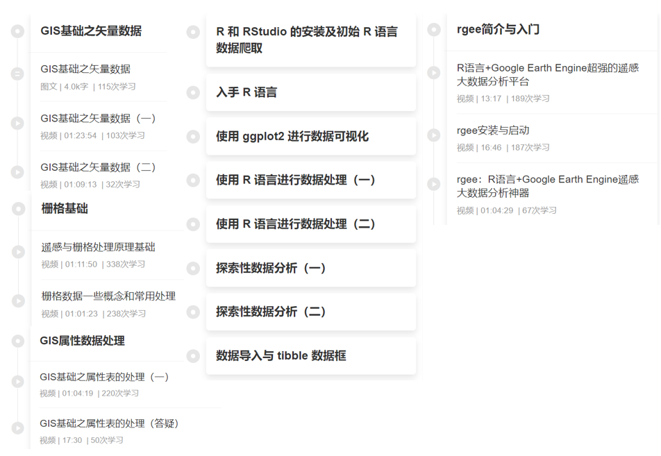
Task: Expand the 使用 ggplot2 进行数据可视化 chapter
Action: point(310,137)
